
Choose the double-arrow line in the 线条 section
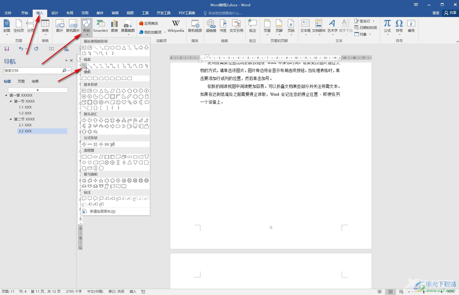tap(95, 66)
